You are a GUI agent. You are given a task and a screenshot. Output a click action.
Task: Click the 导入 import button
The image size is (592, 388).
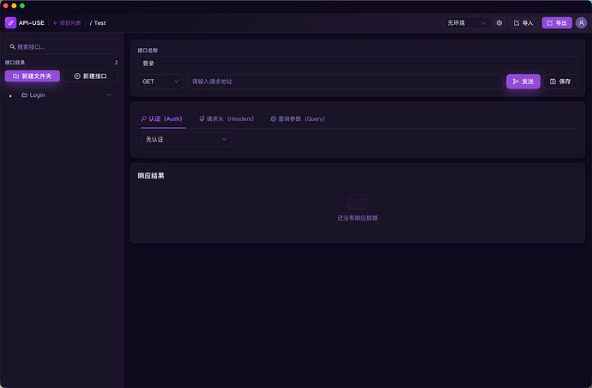coord(523,23)
